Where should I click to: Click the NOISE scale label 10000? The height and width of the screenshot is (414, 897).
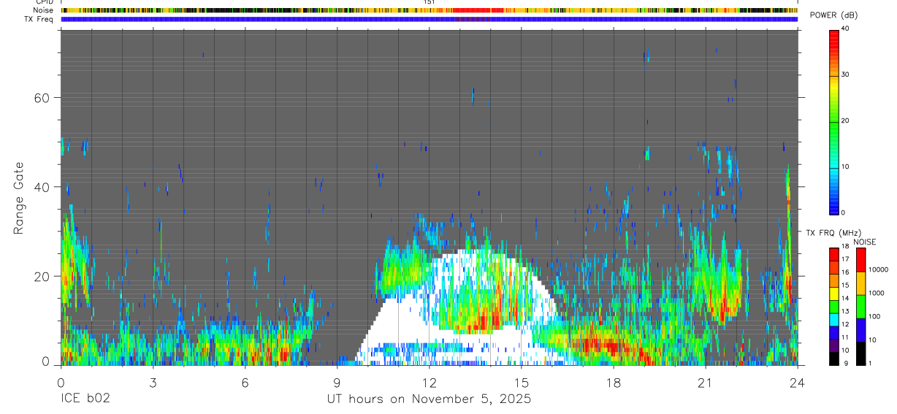(879, 269)
